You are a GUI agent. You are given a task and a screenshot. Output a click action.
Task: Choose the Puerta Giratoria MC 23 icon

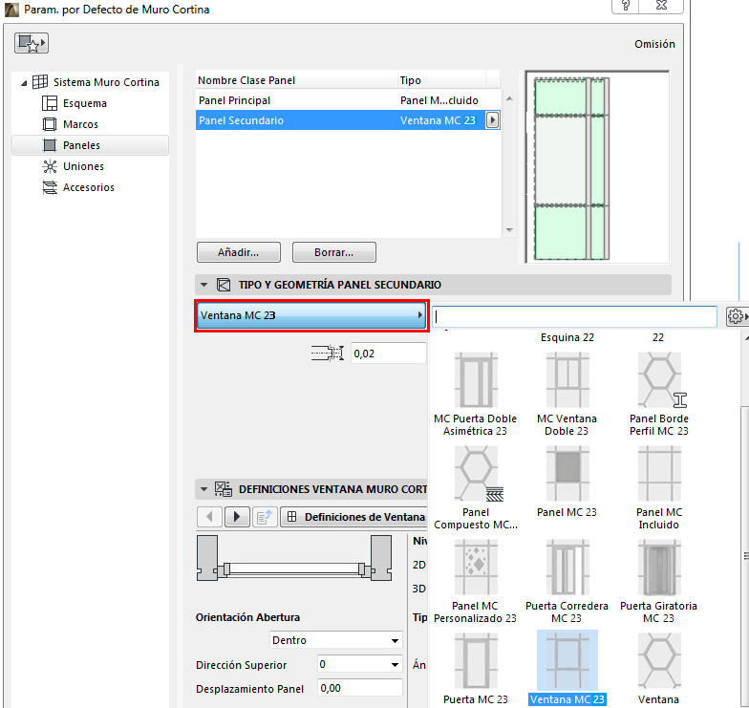point(659,567)
